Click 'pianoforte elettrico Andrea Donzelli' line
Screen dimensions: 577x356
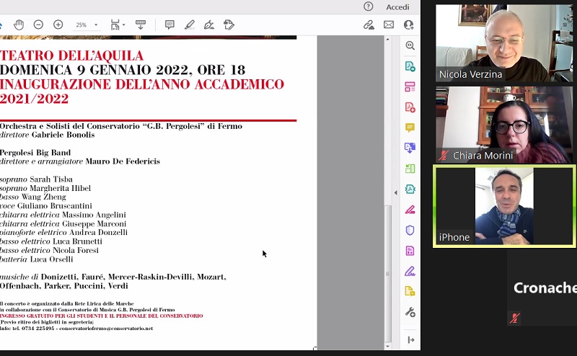(x=64, y=233)
